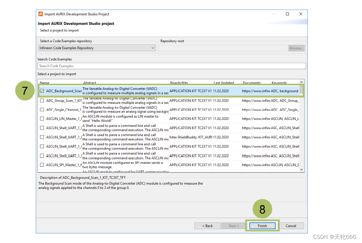Open the Infineon Code Examples Repository dropdown

[x=97, y=48]
